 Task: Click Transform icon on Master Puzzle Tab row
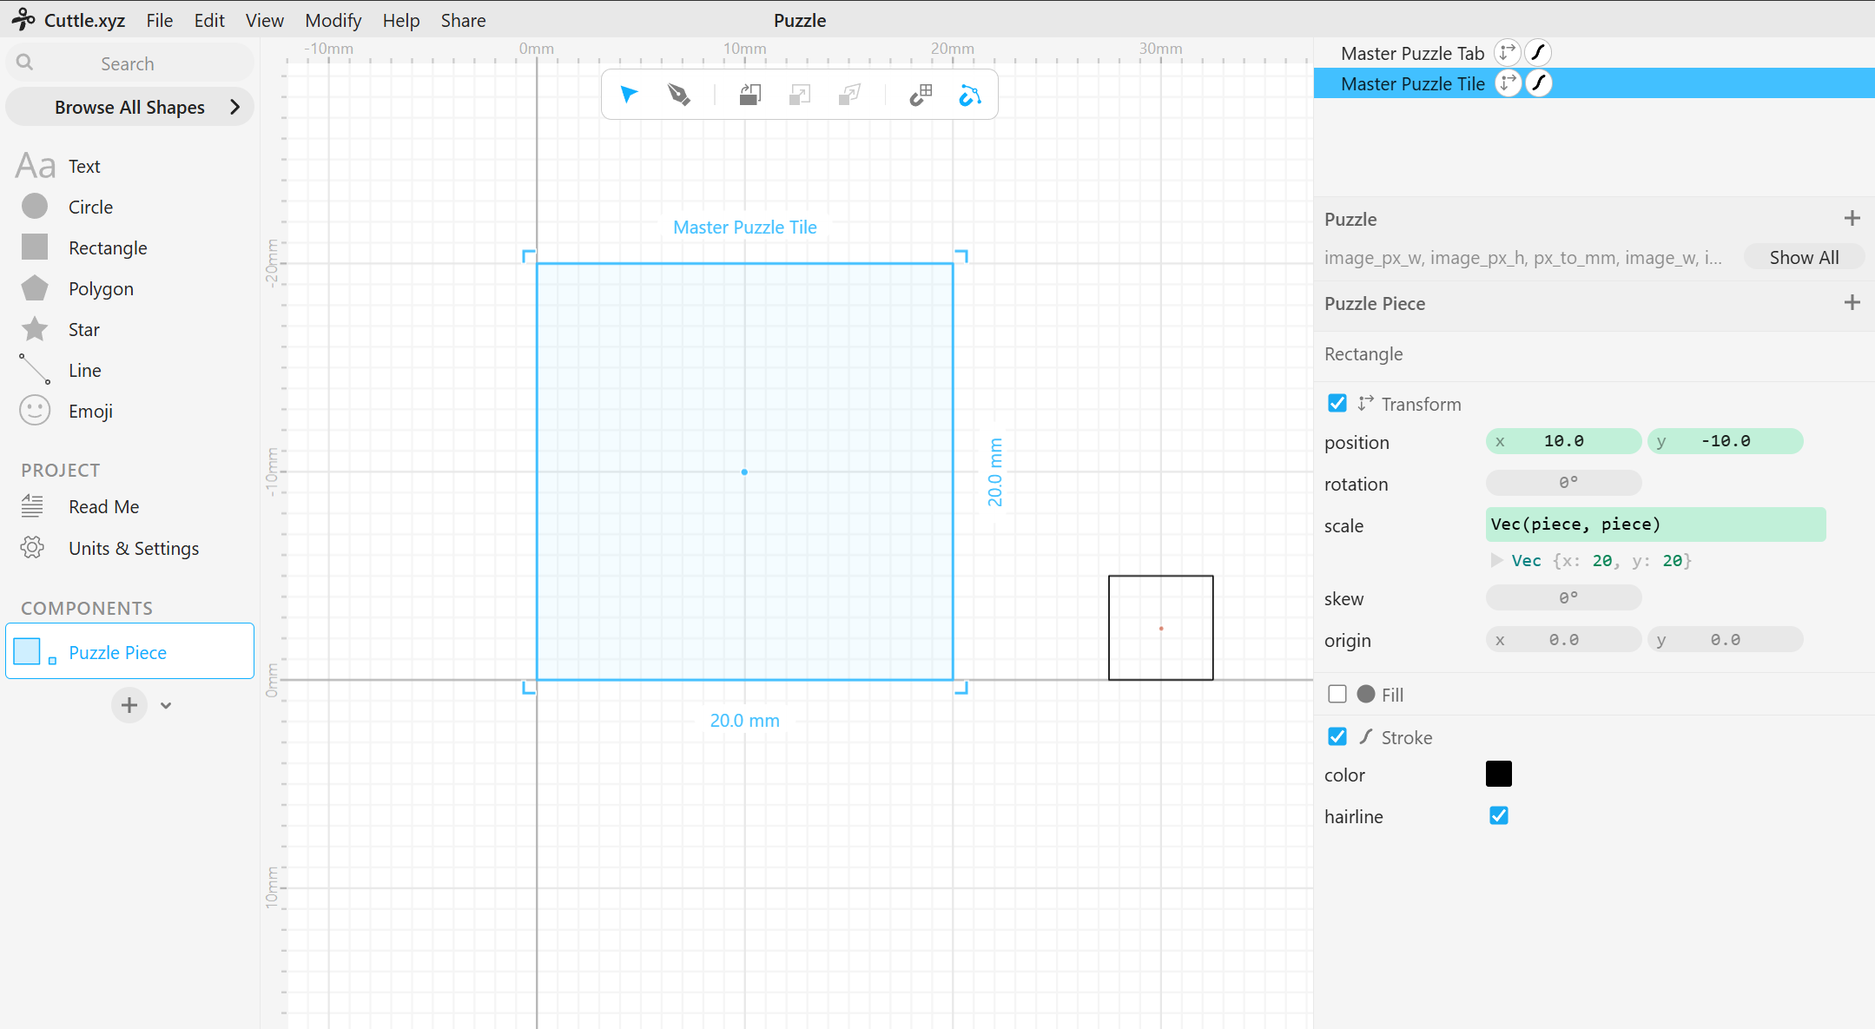point(1507,53)
